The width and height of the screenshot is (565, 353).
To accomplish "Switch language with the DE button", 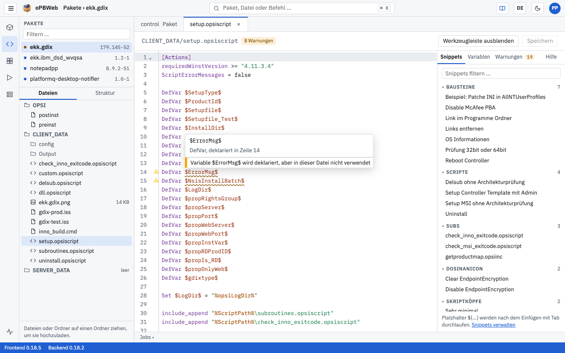I will [520, 8].
